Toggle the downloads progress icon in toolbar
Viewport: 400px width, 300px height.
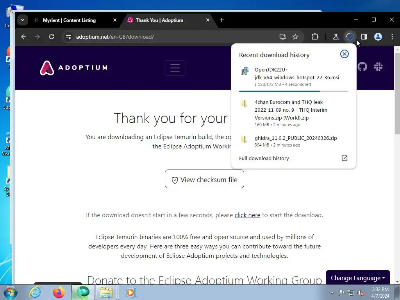(x=350, y=37)
